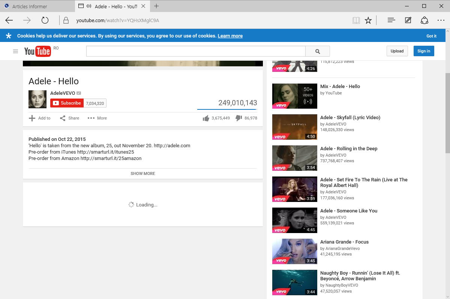Viewport: 450px width, 299px height.
Task: Refresh the current page
Action: pyautogui.click(x=45, y=20)
